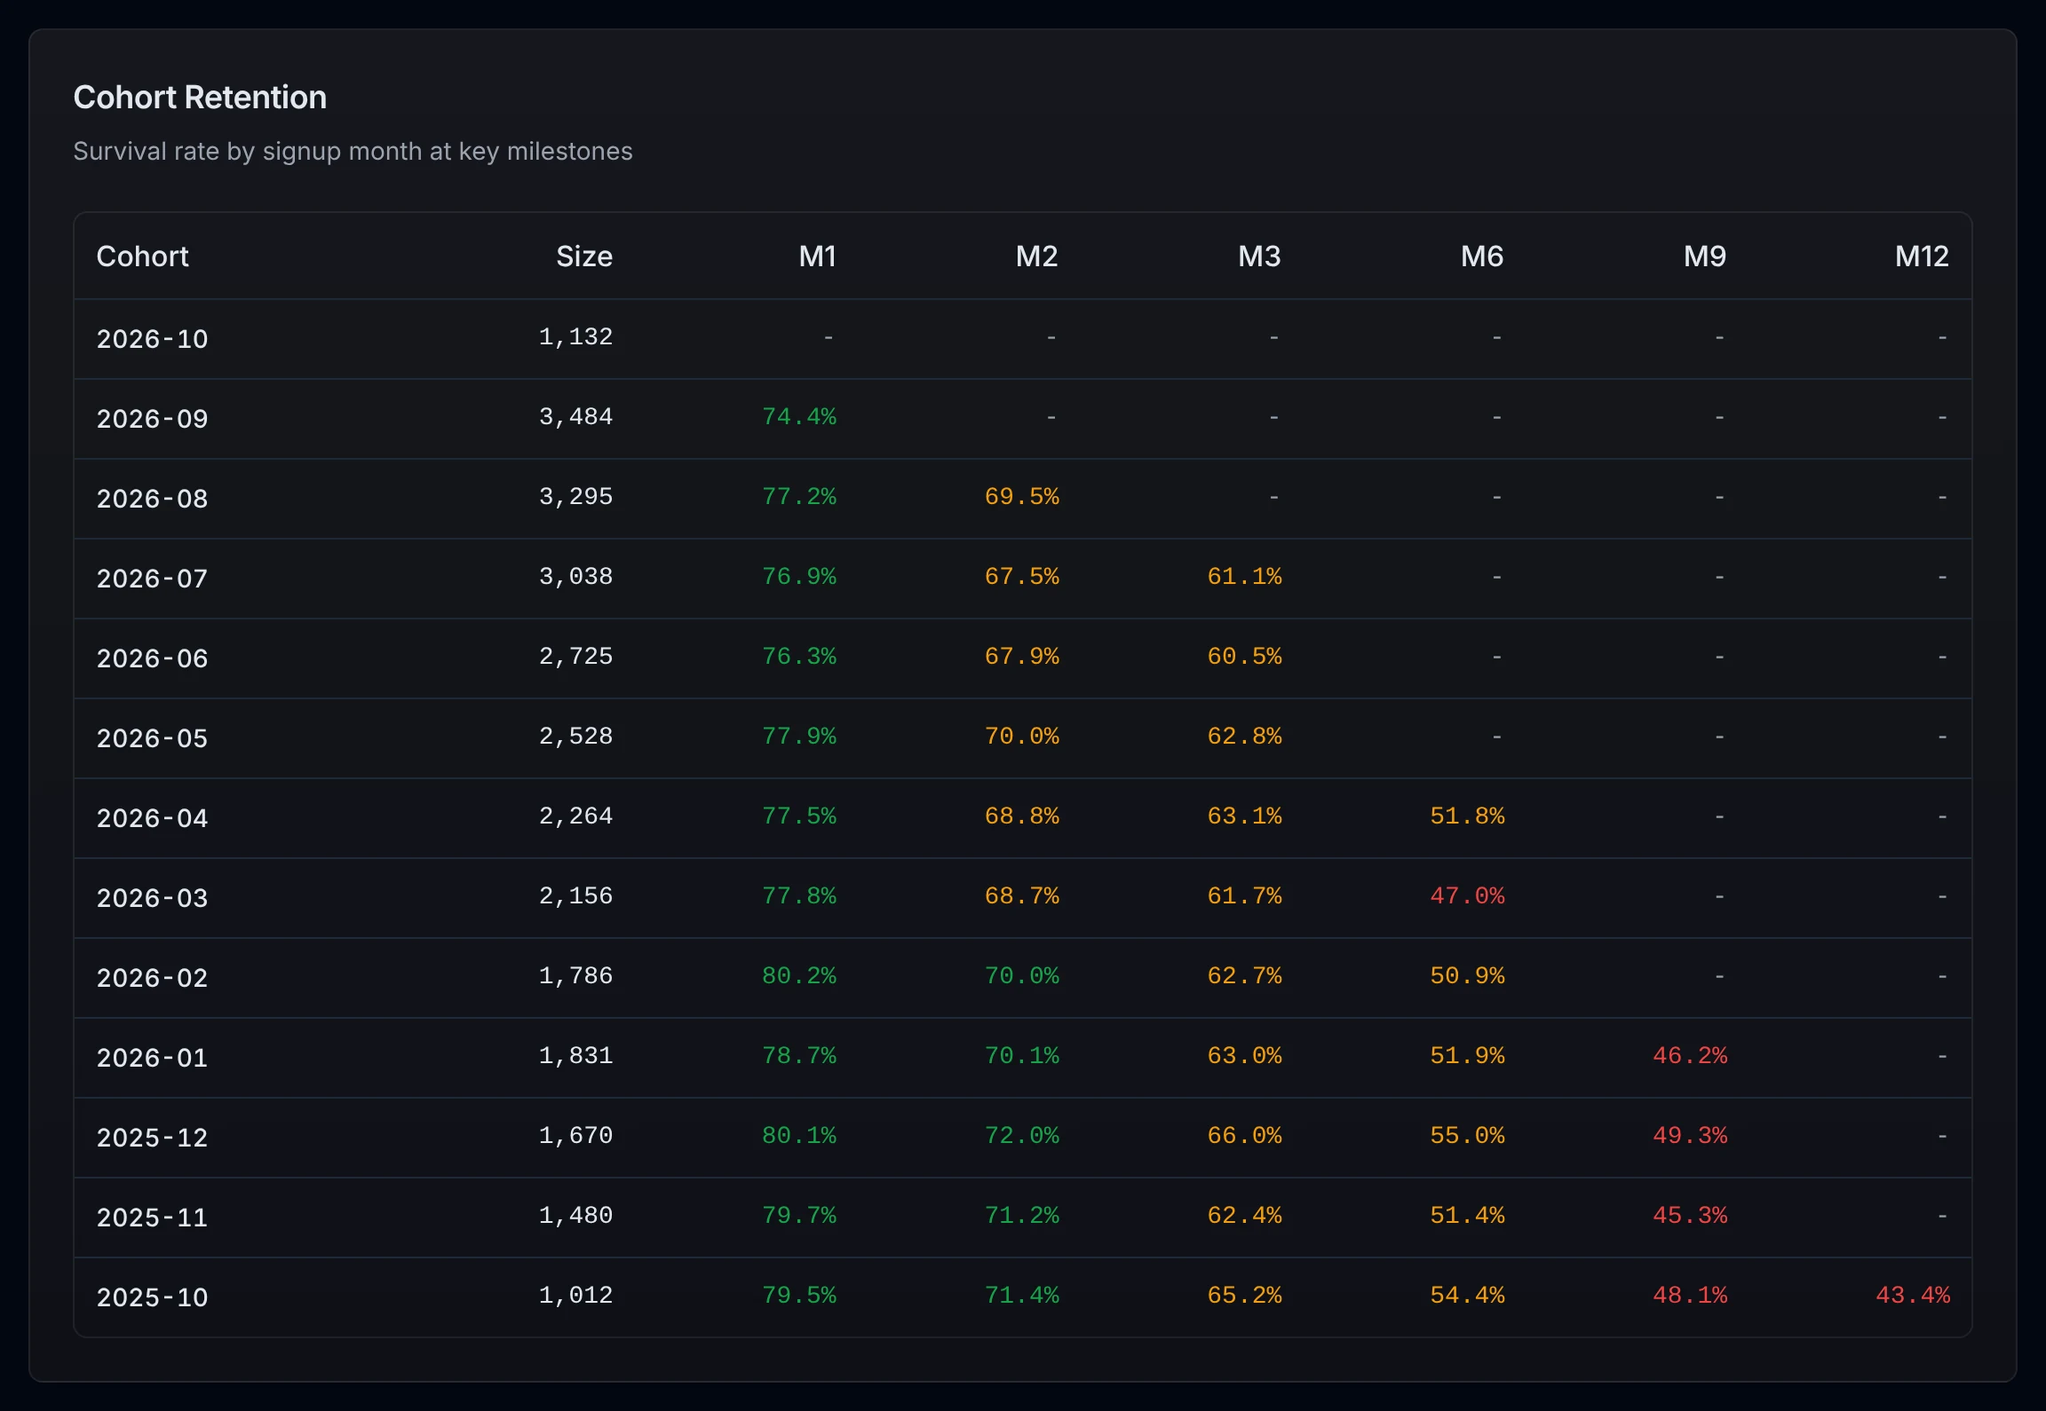
Task: Click the 60.5% M3 value for 2026-06
Action: pos(1245,657)
